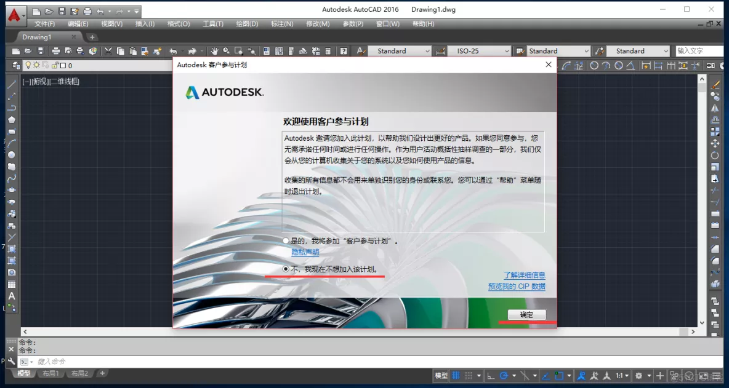Click New in the quick access toolbar
The width and height of the screenshot is (729, 388).
[36, 11]
